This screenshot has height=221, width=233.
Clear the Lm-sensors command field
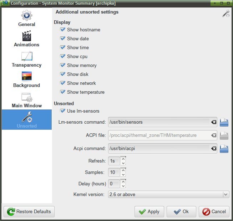pos(214,122)
